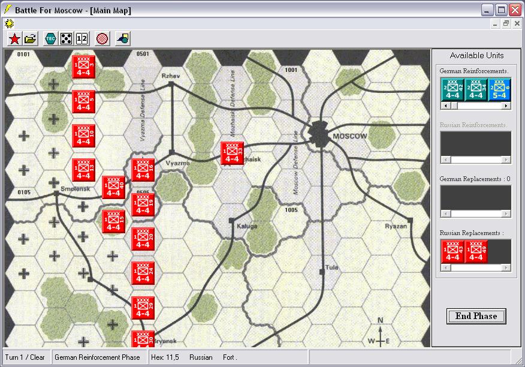525x367 pixels.
Task: Select Russian 10th Army counter
Action: tap(84, 136)
